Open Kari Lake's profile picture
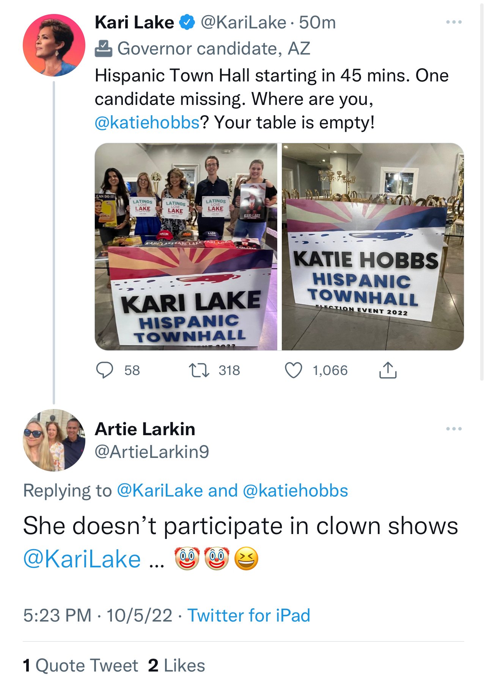This screenshot has width=487, height=681. 54,45
